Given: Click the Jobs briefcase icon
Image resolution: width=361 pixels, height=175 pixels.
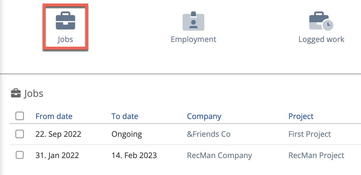Looking at the screenshot, I should coord(65,21).
